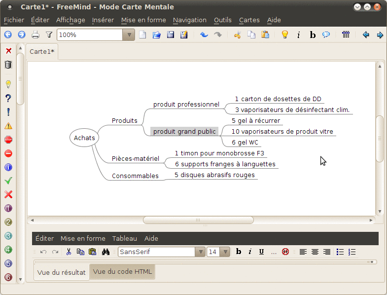The width and height of the screenshot is (387, 295).
Task: Click the blue right arrow at toolbar end
Action: point(380,35)
